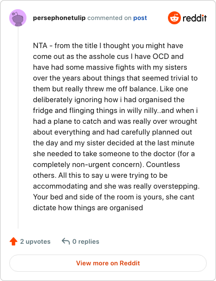Screen dimensions: 216x281
Task: Click the "2 upvotes" count label
Action: (35, 242)
